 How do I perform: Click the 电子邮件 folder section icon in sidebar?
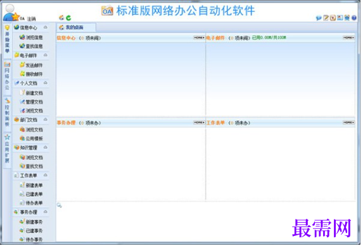tap(16, 55)
